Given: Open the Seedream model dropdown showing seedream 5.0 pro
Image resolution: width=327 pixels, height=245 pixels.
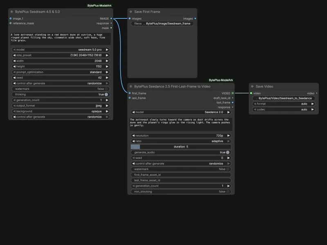Looking at the screenshot, I should point(60,49).
